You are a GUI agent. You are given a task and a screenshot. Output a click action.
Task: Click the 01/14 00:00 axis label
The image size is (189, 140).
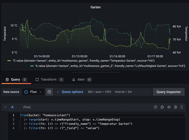tap(42, 56)
